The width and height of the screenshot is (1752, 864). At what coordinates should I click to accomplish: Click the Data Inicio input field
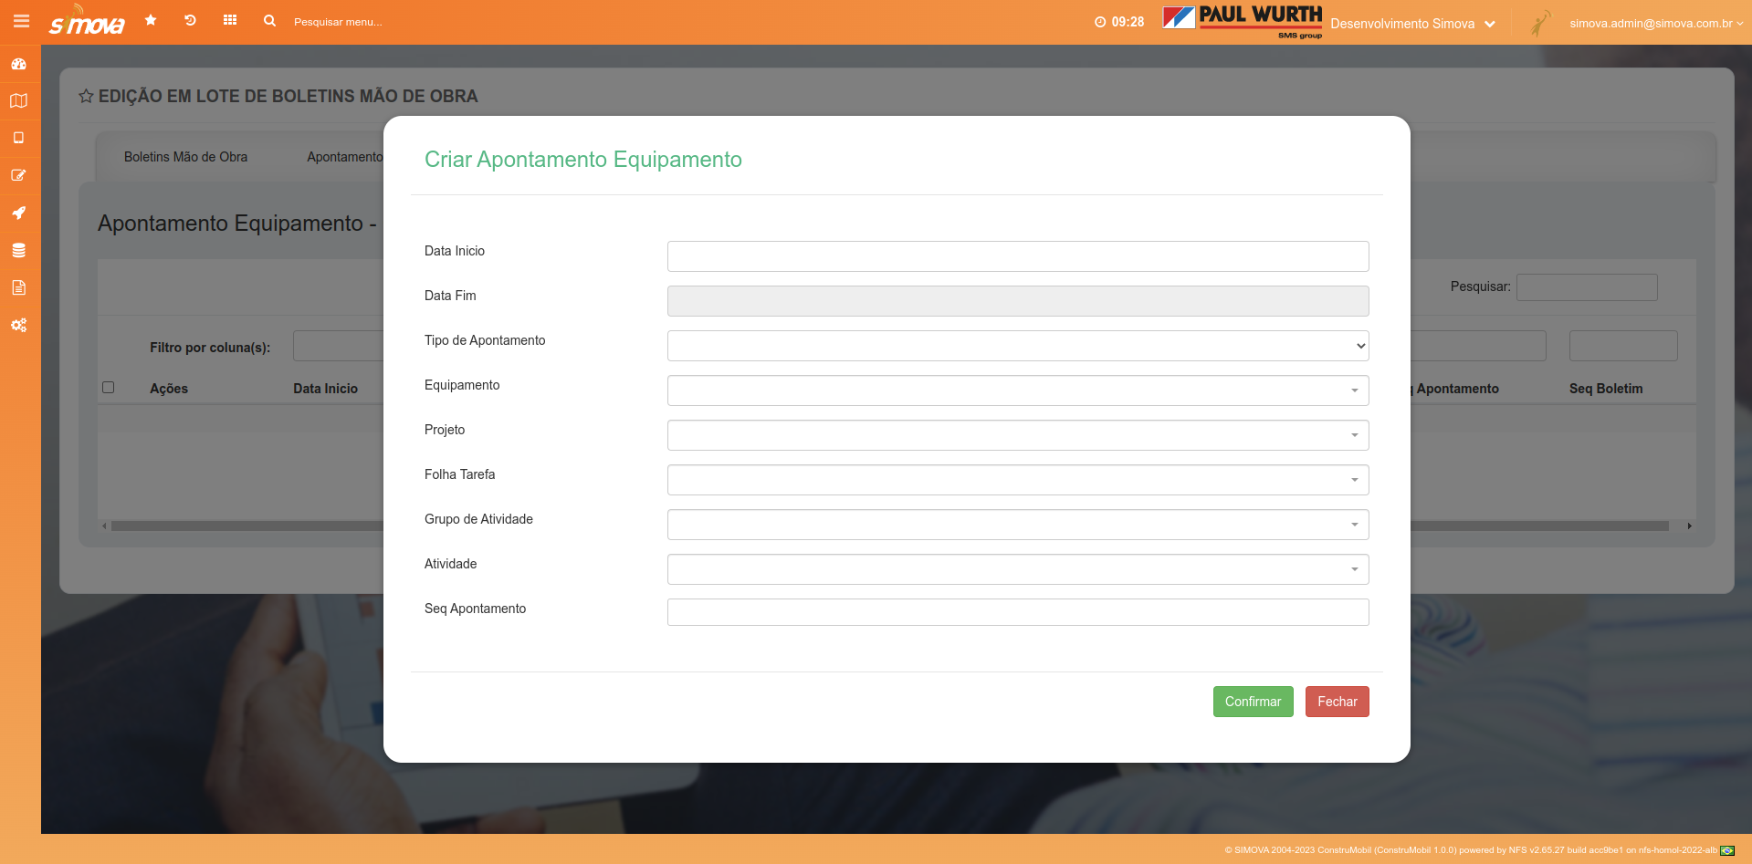point(1017,256)
